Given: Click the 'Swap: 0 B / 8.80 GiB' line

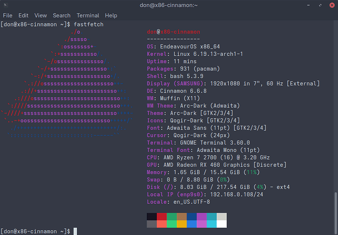Looking at the screenshot, I should (189, 180).
